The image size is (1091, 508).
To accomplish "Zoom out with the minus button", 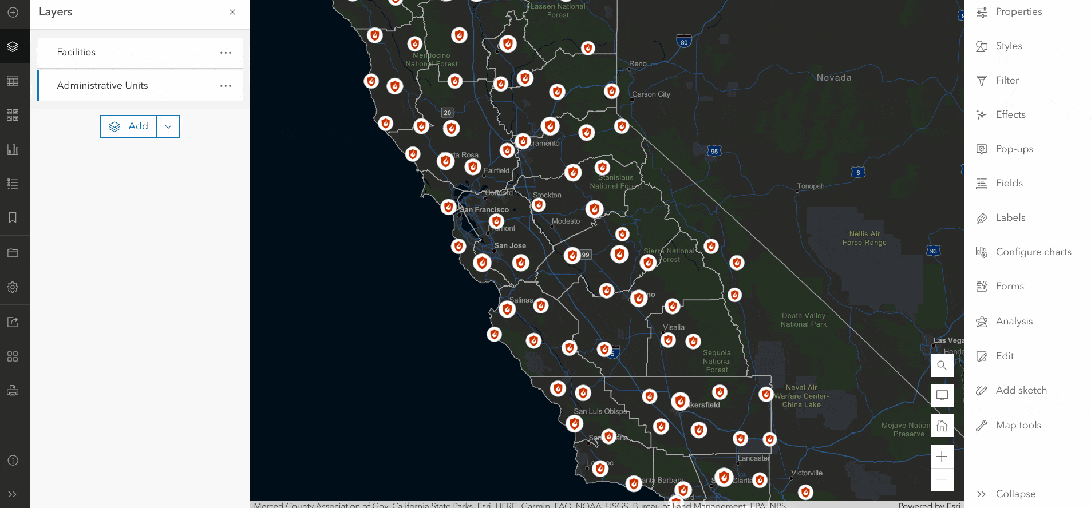I will pos(942,479).
